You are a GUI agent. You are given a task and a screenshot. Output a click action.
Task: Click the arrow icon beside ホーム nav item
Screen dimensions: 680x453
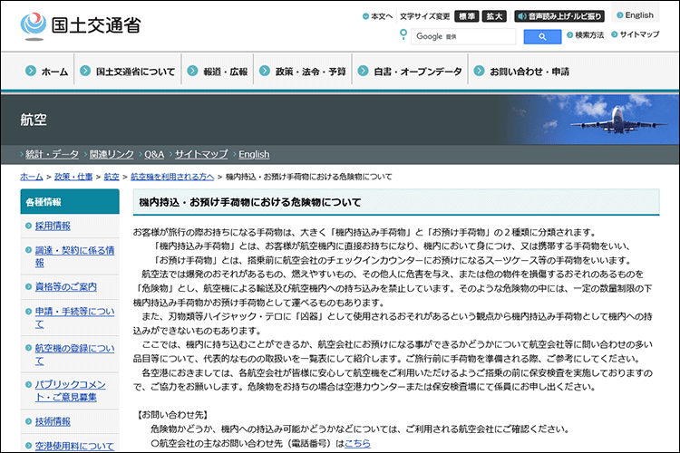(x=30, y=71)
